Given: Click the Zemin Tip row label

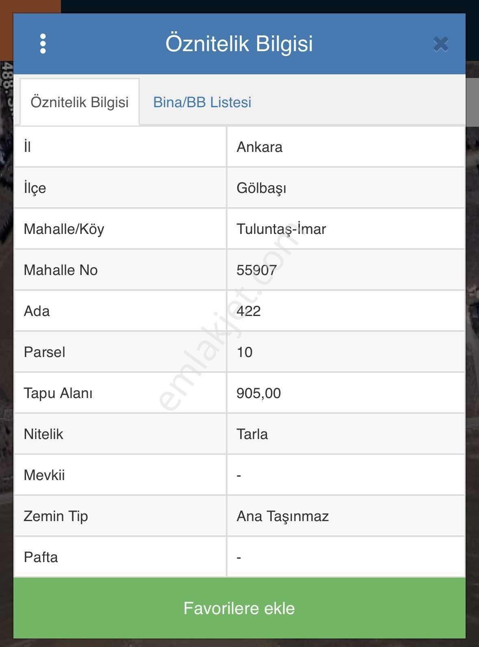Looking at the screenshot, I should pos(56,516).
